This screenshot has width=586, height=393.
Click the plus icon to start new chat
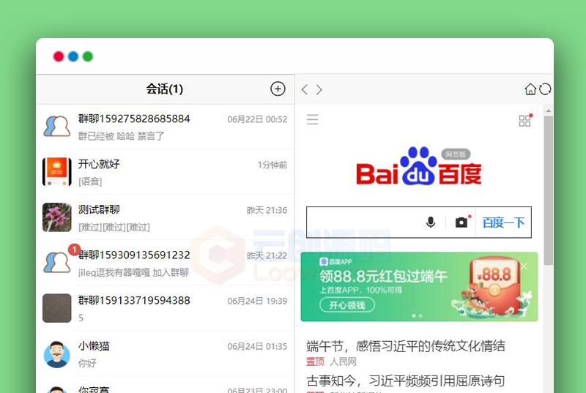click(x=278, y=89)
